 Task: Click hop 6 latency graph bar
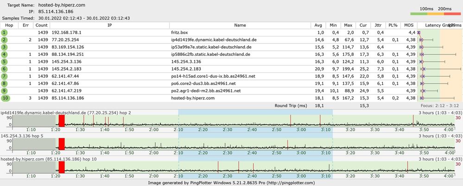440,69
